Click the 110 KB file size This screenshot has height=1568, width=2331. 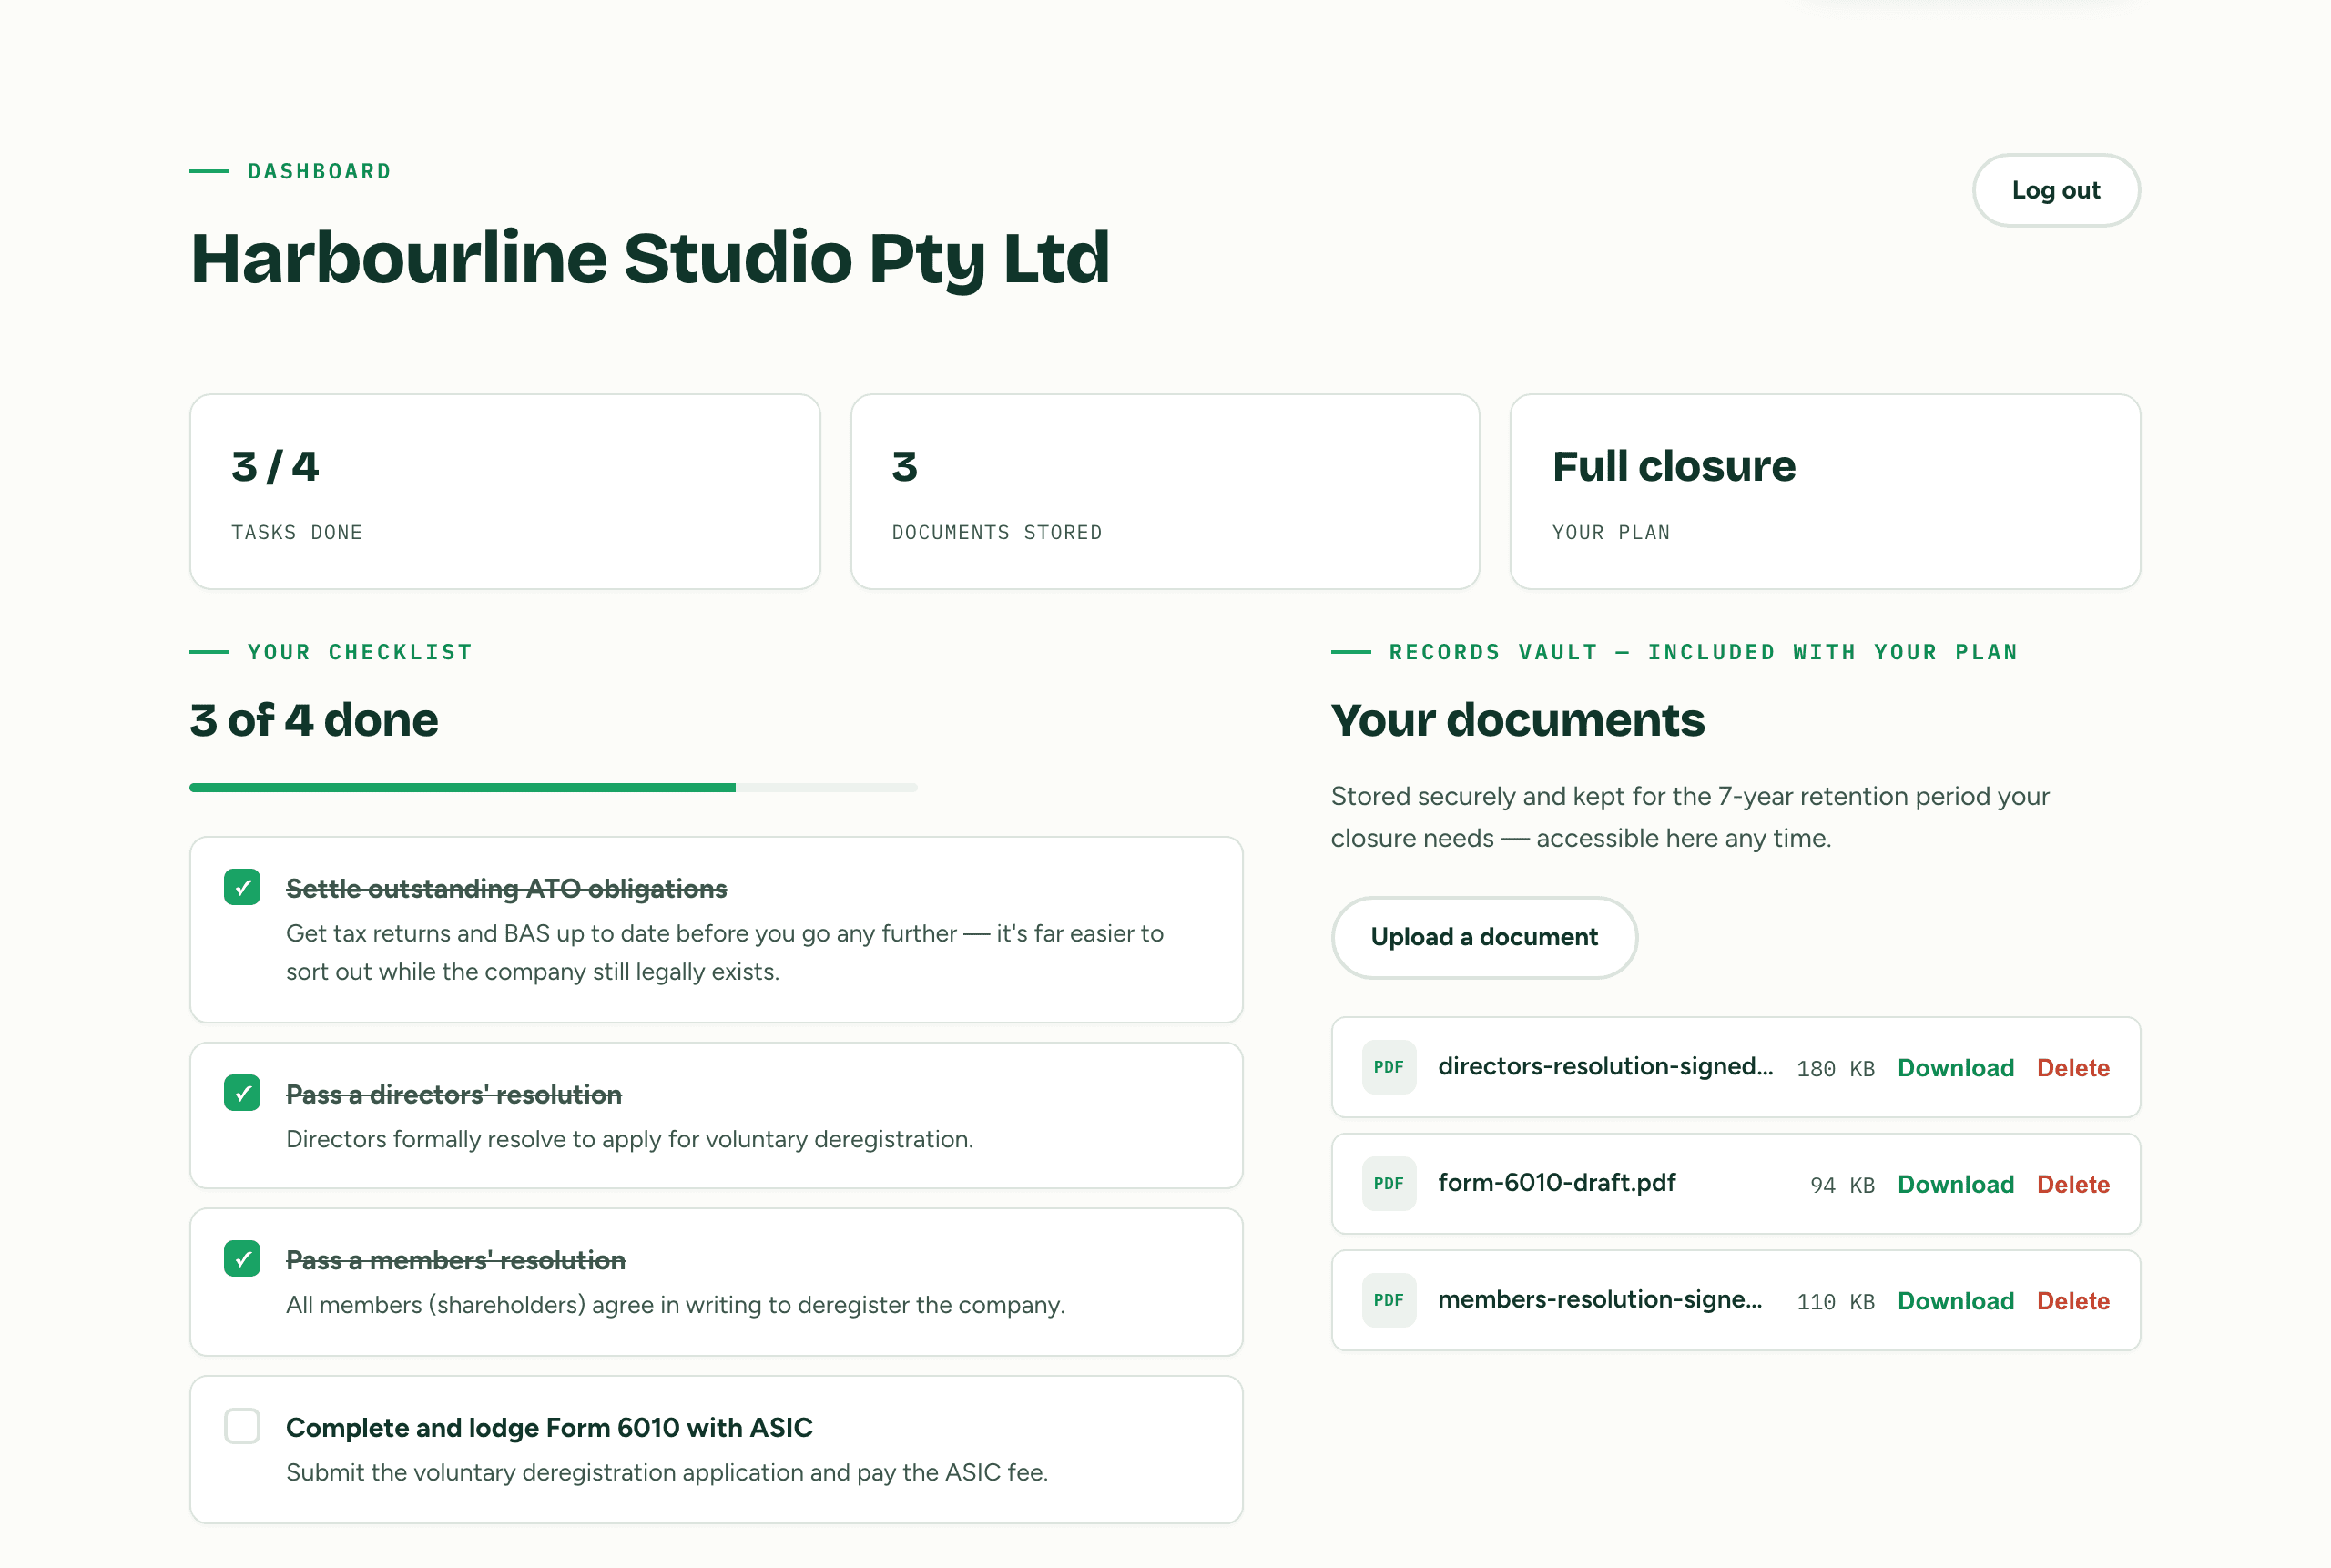click(x=1835, y=1302)
